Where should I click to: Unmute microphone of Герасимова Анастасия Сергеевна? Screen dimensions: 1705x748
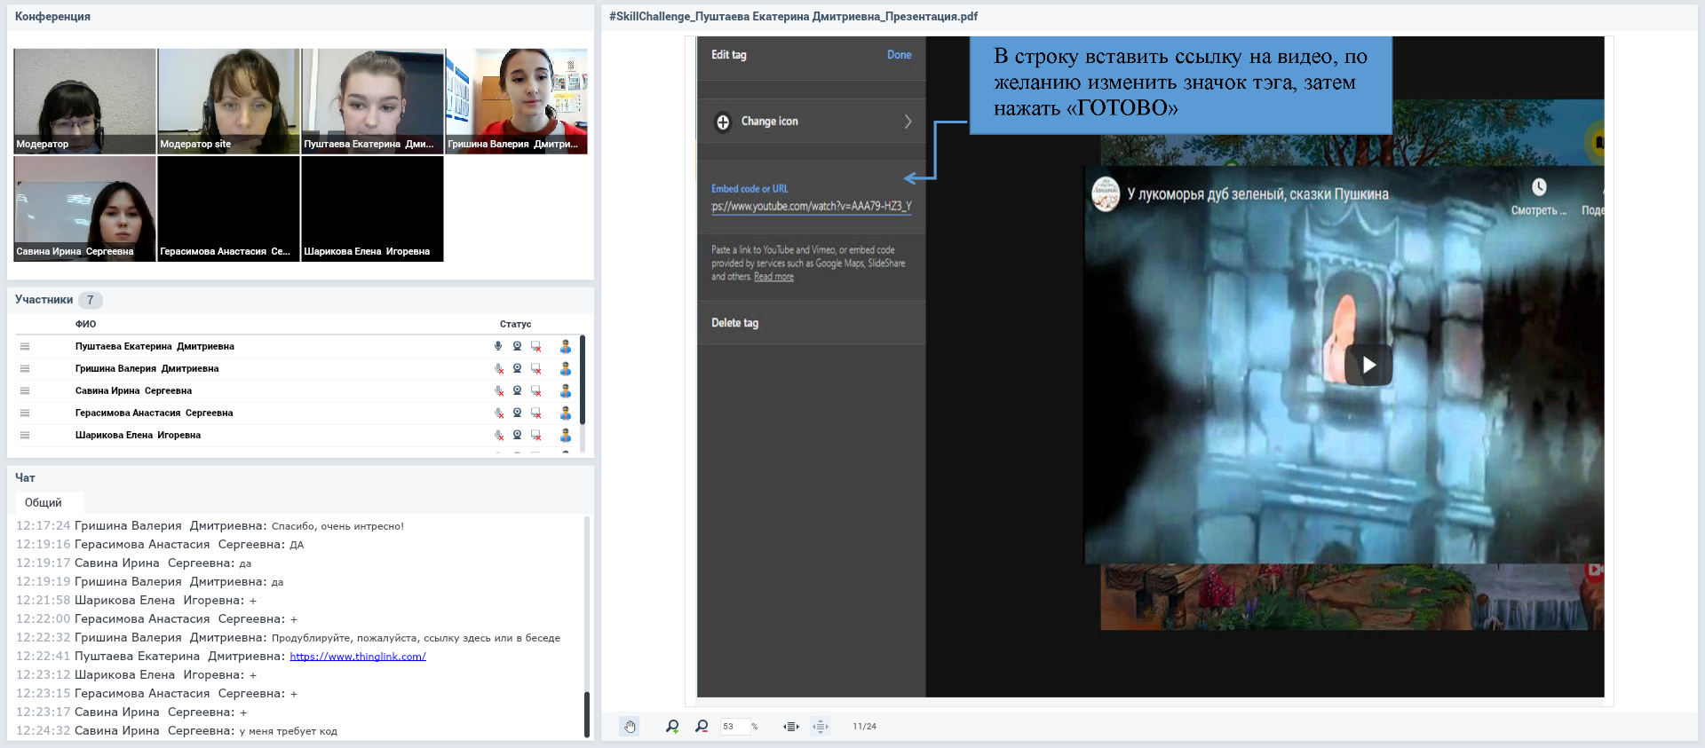498,413
